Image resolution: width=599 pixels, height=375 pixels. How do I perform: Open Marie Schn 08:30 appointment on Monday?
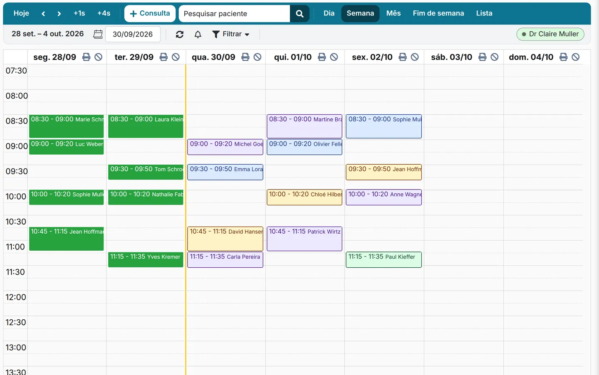click(x=66, y=126)
